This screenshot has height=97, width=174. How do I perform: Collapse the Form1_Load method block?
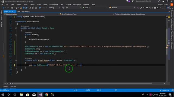(16, 60)
